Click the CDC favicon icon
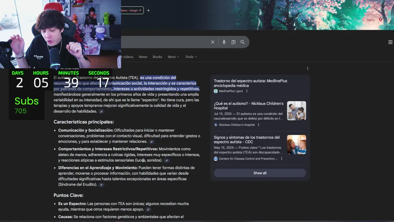Screen dimensions: 394x222 (216, 158)
